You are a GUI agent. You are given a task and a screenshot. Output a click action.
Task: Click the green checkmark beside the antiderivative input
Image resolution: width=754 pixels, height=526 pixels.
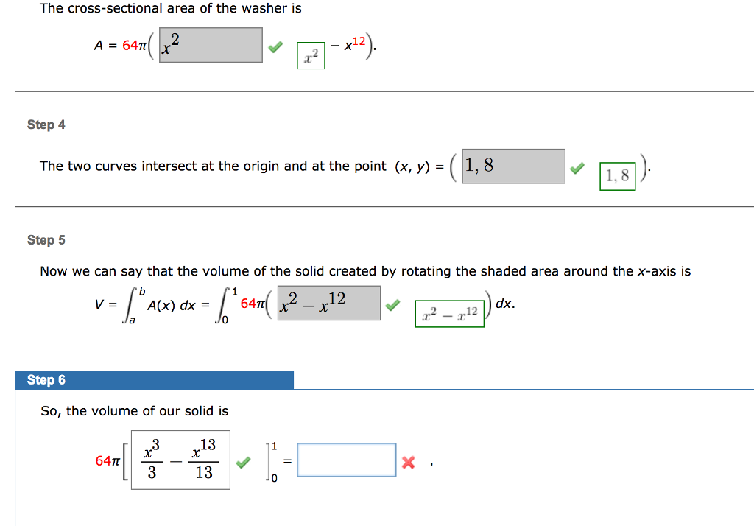click(242, 463)
